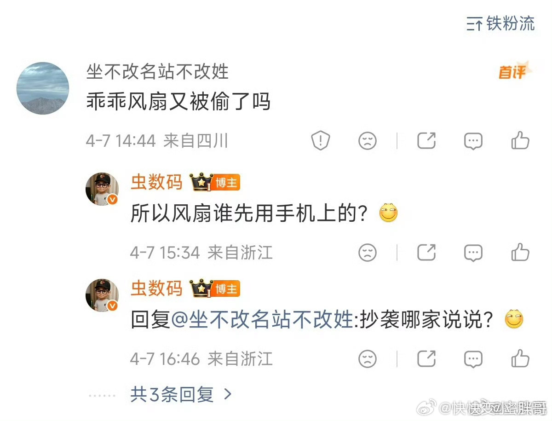Share the first comment from 四川
The image size is (552, 421).
(426, 140)
